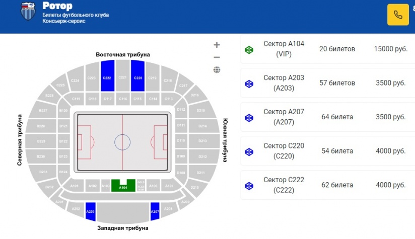Click the Ротор site title
The height and width of the screenshot is (239, 415).
click(x=57, y=6)
